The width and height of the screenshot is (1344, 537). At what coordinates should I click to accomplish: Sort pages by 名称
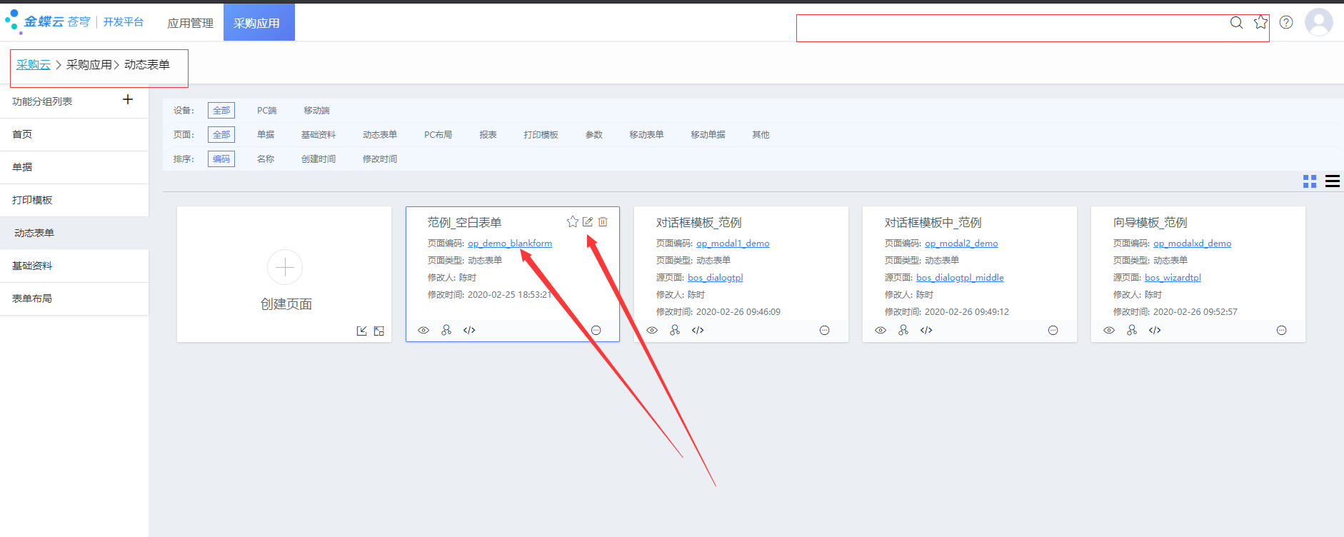click(x=266, y=159)
